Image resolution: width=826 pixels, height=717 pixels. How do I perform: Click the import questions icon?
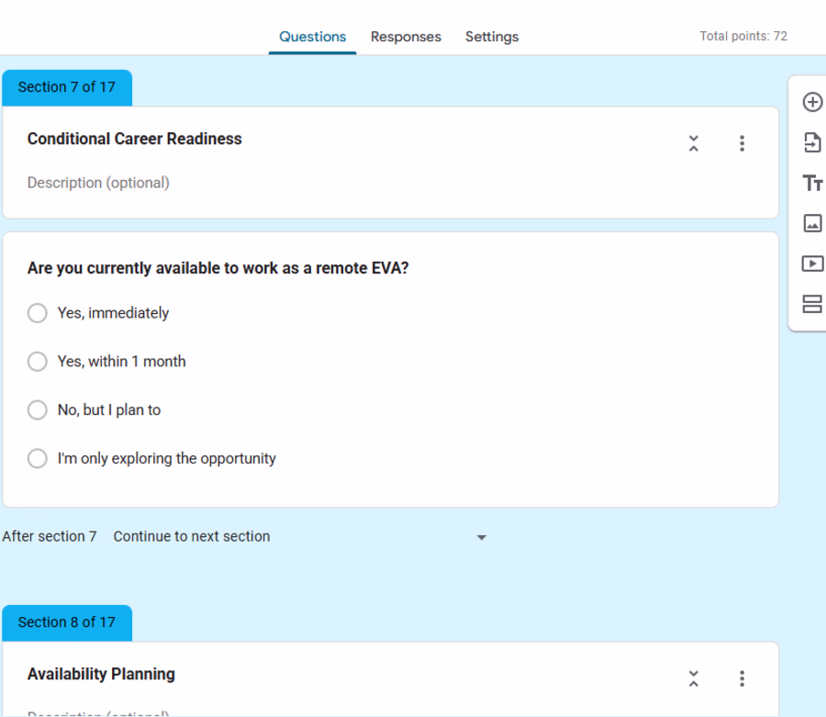tap(812, 143)
